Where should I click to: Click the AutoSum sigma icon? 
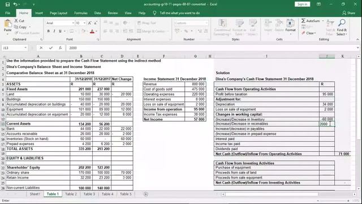[303, 21]
